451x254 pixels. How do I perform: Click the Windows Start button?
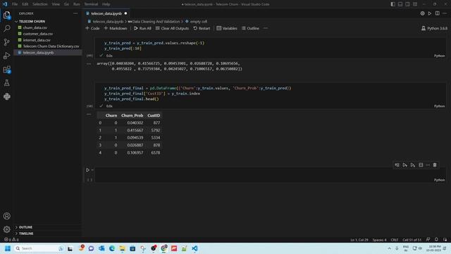tap(8, 248)
